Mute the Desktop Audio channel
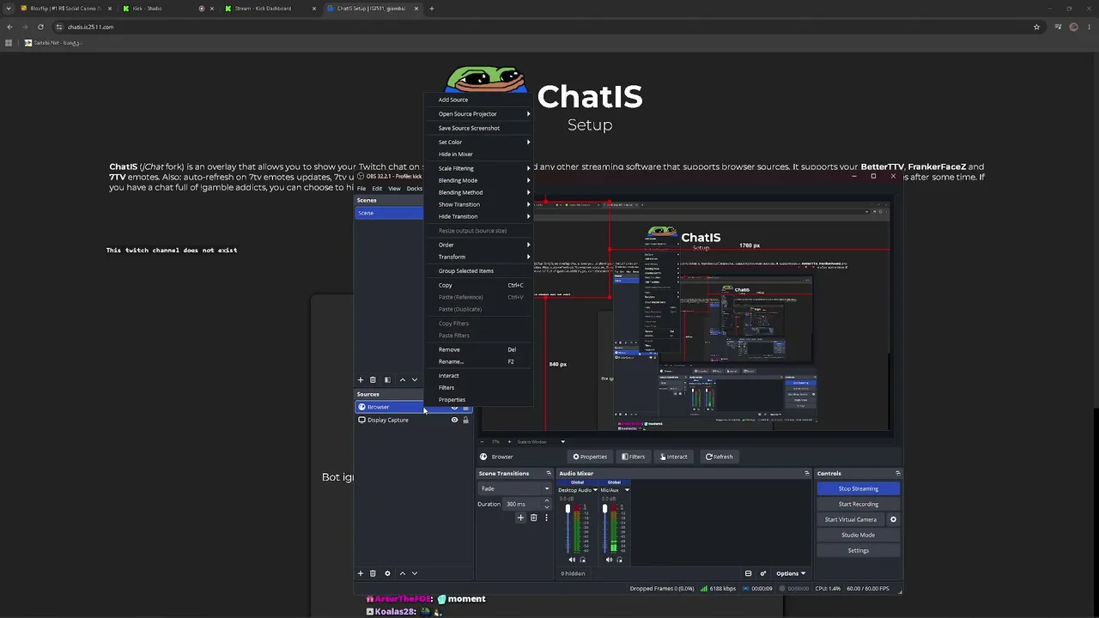This screenshot has width=1099, height=618. coord(572,560)
